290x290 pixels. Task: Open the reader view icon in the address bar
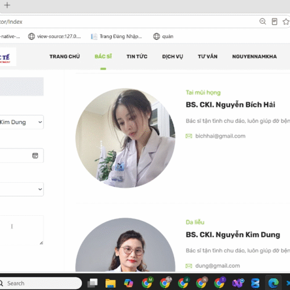[274, 21]
